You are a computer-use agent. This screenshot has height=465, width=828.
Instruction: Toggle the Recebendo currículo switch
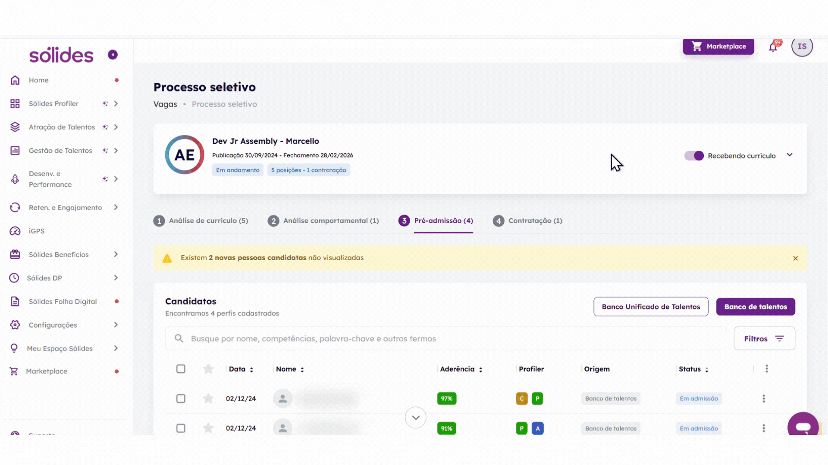coord(694,156)
